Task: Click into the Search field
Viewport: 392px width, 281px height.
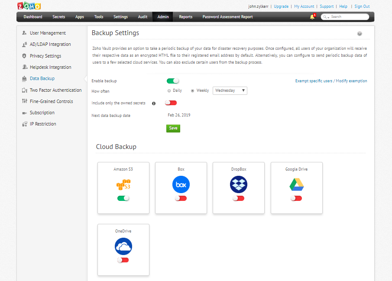Action: 345,17
